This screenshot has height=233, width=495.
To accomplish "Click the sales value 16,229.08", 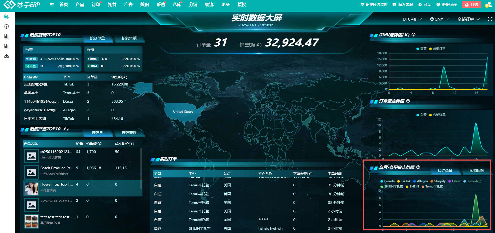I will (120, 84).
